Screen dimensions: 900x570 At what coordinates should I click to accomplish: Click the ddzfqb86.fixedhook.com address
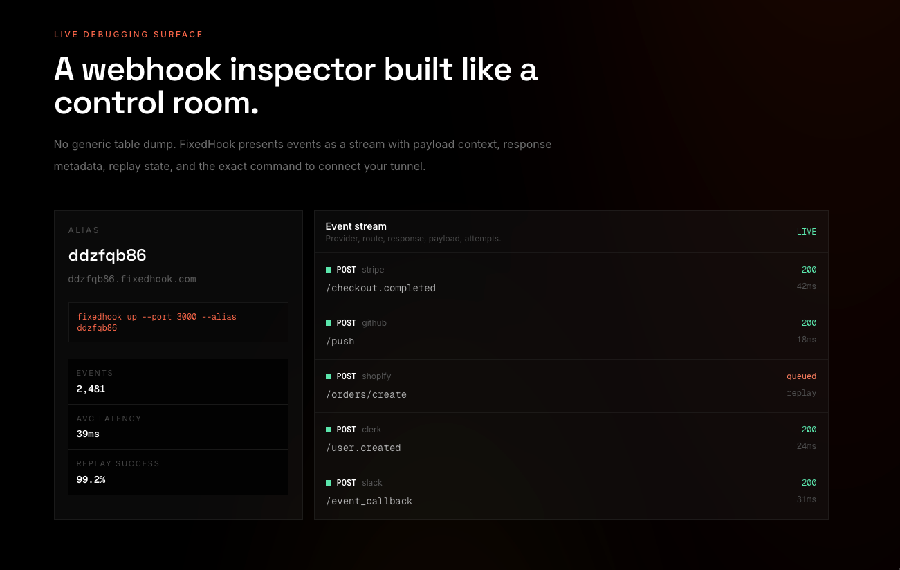[132, 279]
